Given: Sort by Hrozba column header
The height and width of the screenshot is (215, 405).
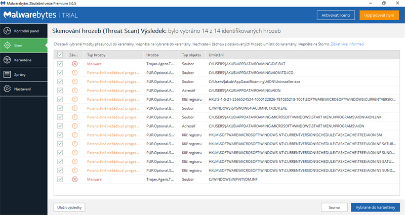Looking at the screenshot, I should point(161,55).
